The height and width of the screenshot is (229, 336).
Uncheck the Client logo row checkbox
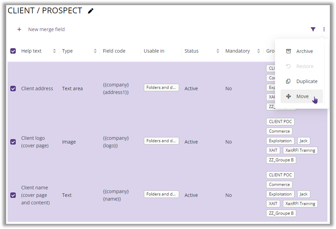click(x=13, y=142)
